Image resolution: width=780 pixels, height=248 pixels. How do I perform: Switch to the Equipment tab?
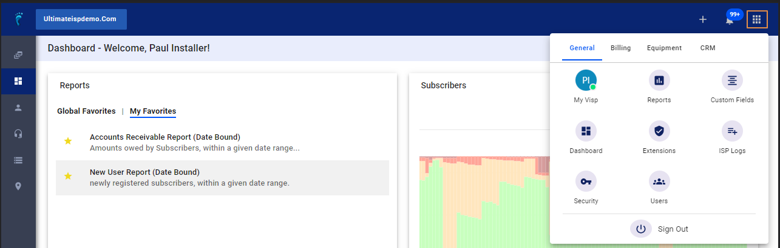tap(664, 48)
